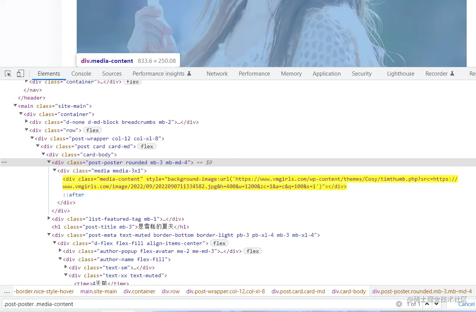The height and width of the screenshot is (312, 476).
Task: Click the div.post.card.card-md breadcrumb
Action: click(298, 291)
